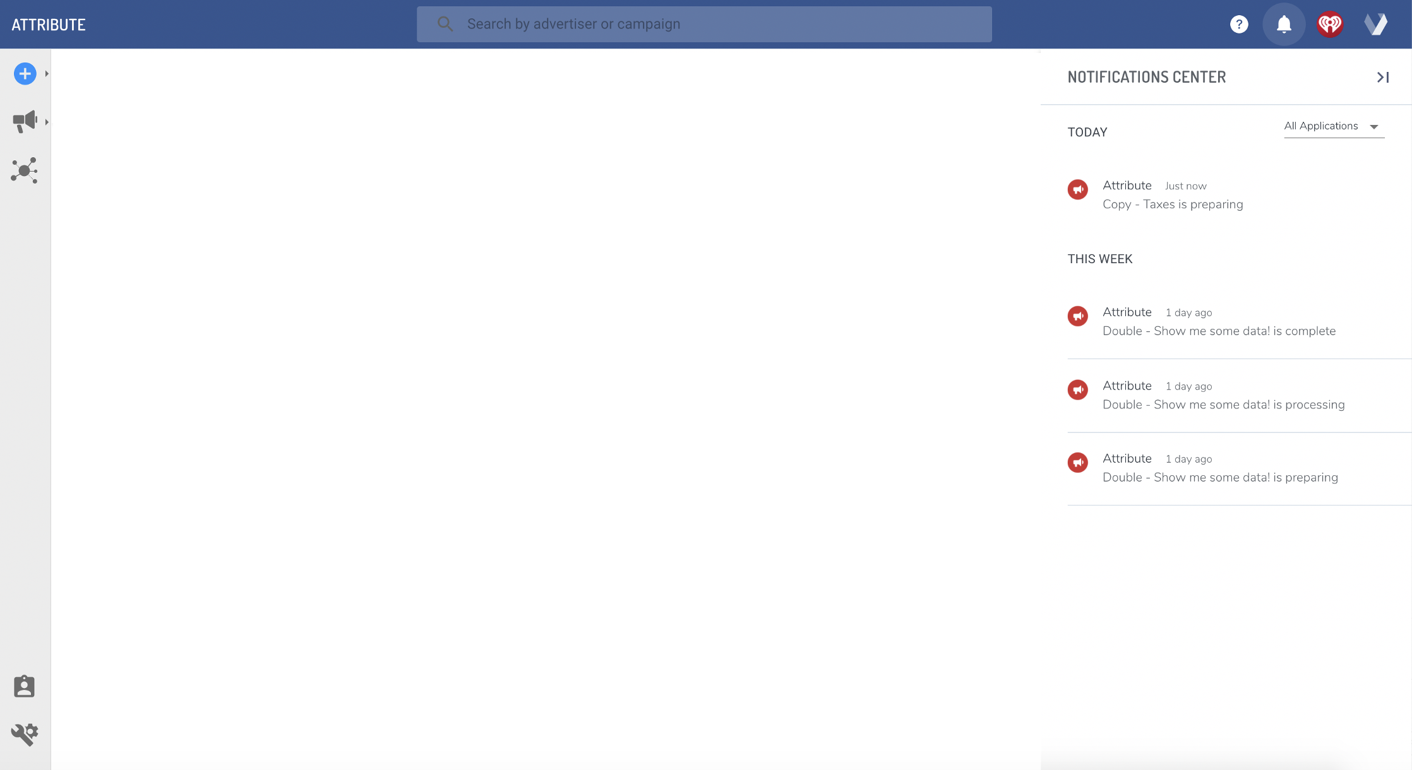Open 'Show me some data! is processing' notification

(1223, 405)
